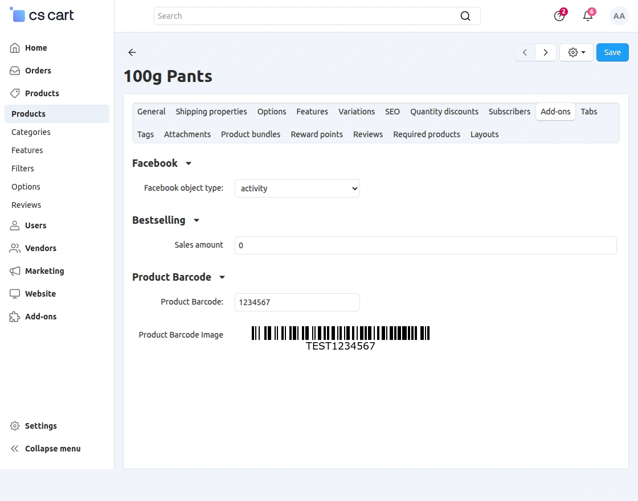Go to the next product with chevron

[546, 52]
